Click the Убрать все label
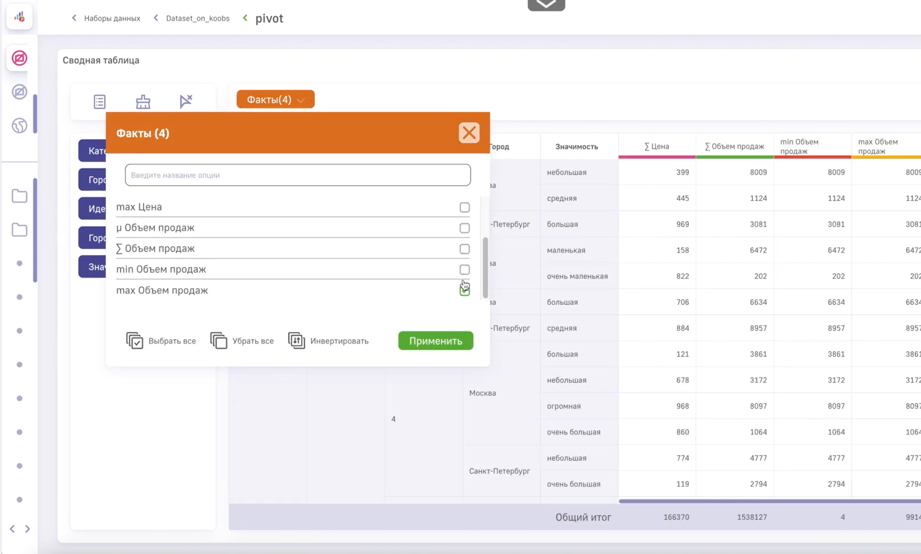This screenshot has height=554, width=921. 253,341
